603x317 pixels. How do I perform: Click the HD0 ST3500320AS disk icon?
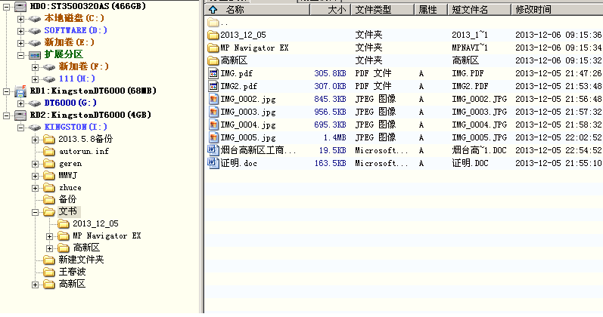(20, 6)
